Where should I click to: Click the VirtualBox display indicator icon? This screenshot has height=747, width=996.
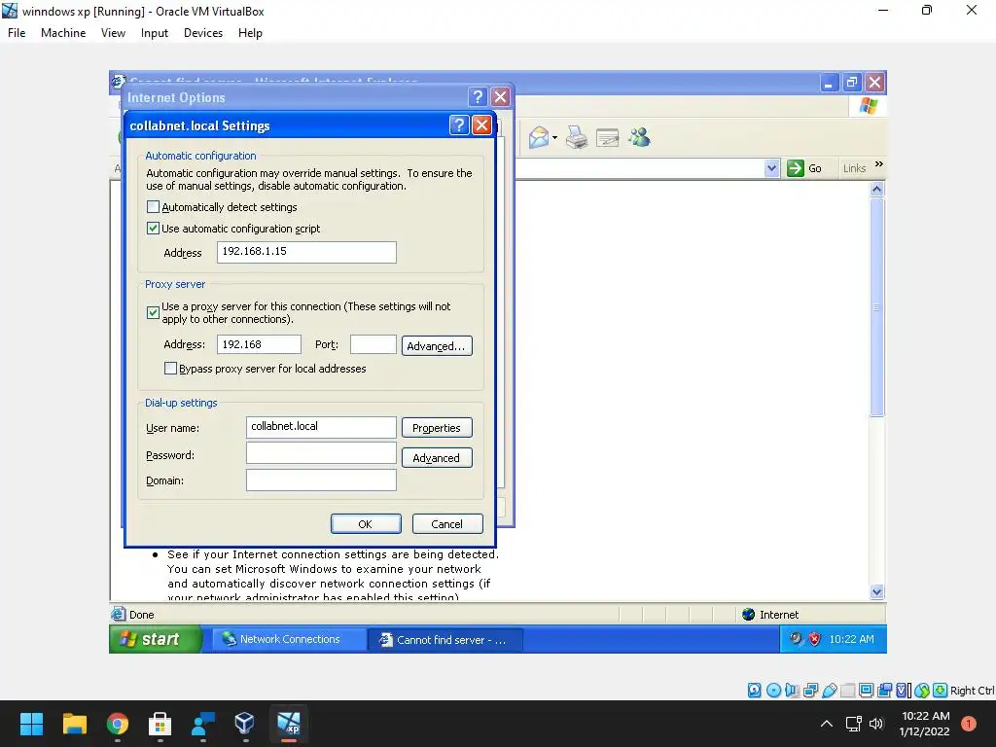point(866,691)
